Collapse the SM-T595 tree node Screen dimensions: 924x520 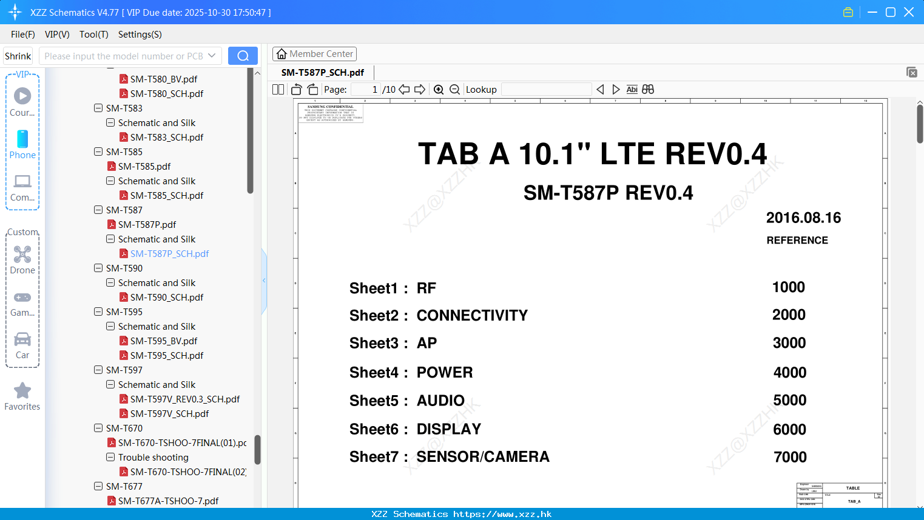[x=98, y=312]
